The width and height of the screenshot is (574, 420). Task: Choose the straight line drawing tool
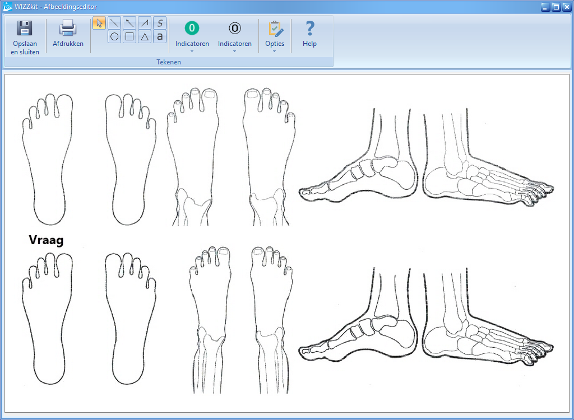(114, 23)
